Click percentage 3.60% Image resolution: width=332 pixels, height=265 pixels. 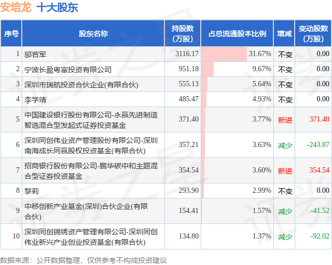pos(261,170)
